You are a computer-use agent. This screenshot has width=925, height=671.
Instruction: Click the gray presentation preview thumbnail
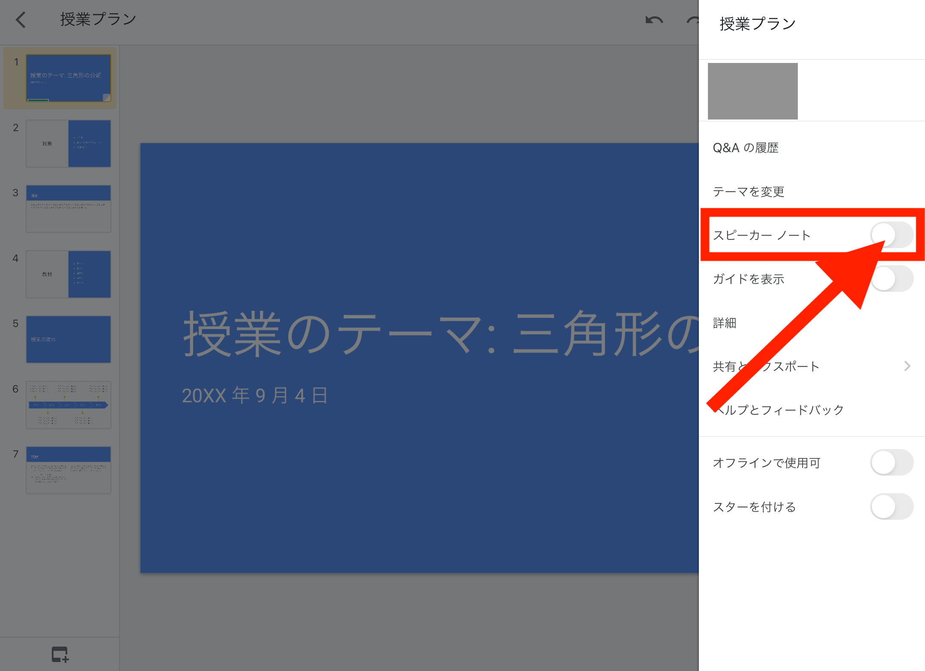(x=752, y=91)
